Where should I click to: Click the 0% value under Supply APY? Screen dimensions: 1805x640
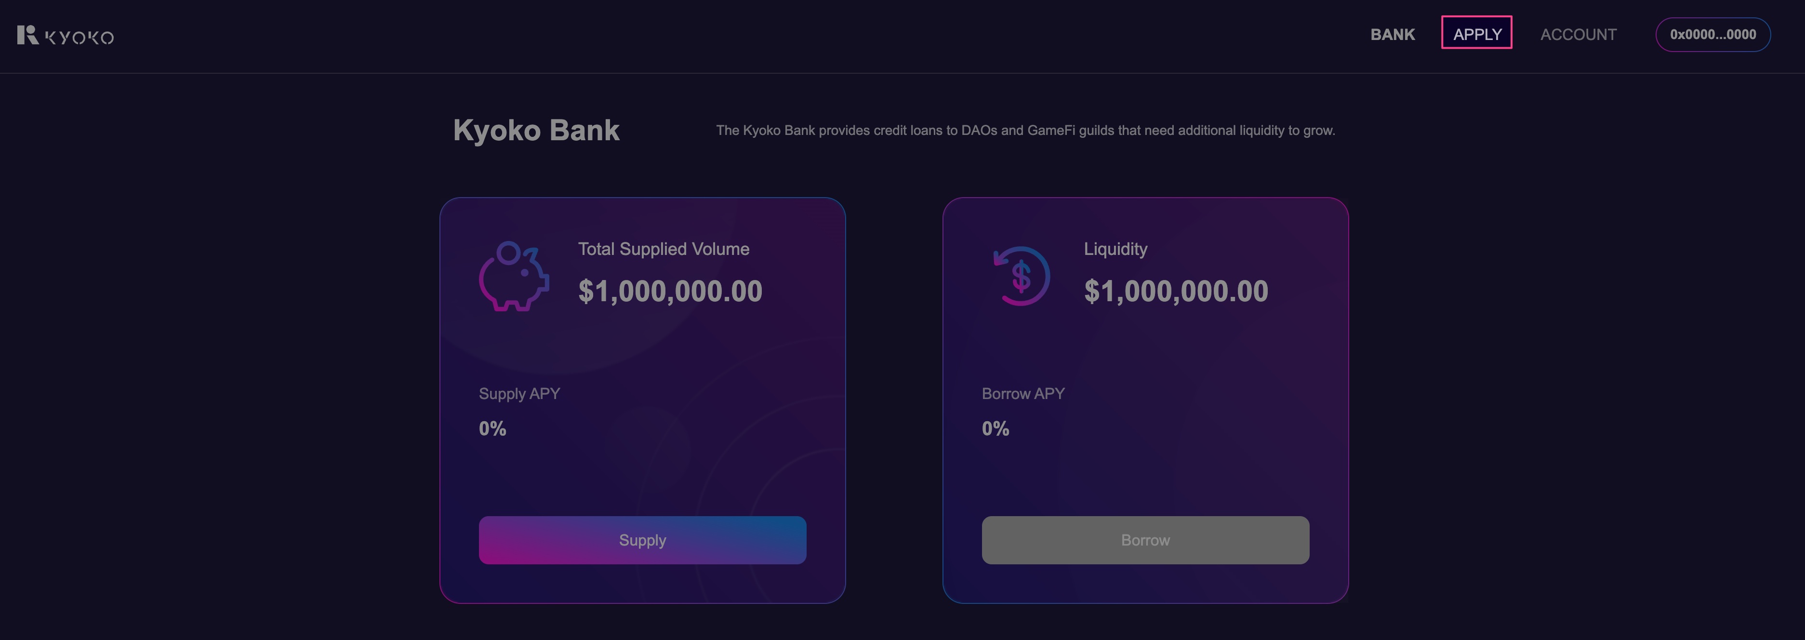point(492,428)
